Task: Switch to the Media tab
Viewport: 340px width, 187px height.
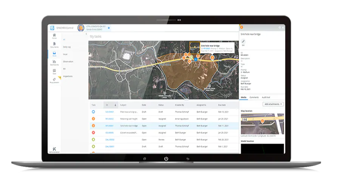Action: 244,97
